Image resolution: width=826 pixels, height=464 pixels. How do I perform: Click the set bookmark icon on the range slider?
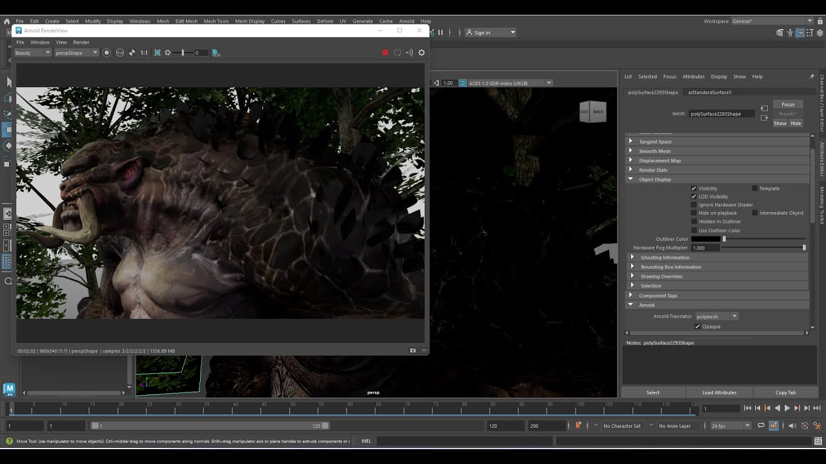click(x=578, y=425)
